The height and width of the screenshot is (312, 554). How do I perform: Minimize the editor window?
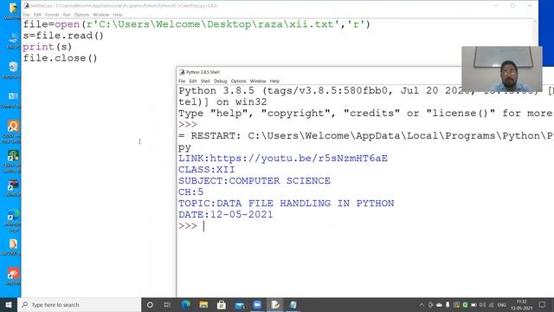coord(496,5)
